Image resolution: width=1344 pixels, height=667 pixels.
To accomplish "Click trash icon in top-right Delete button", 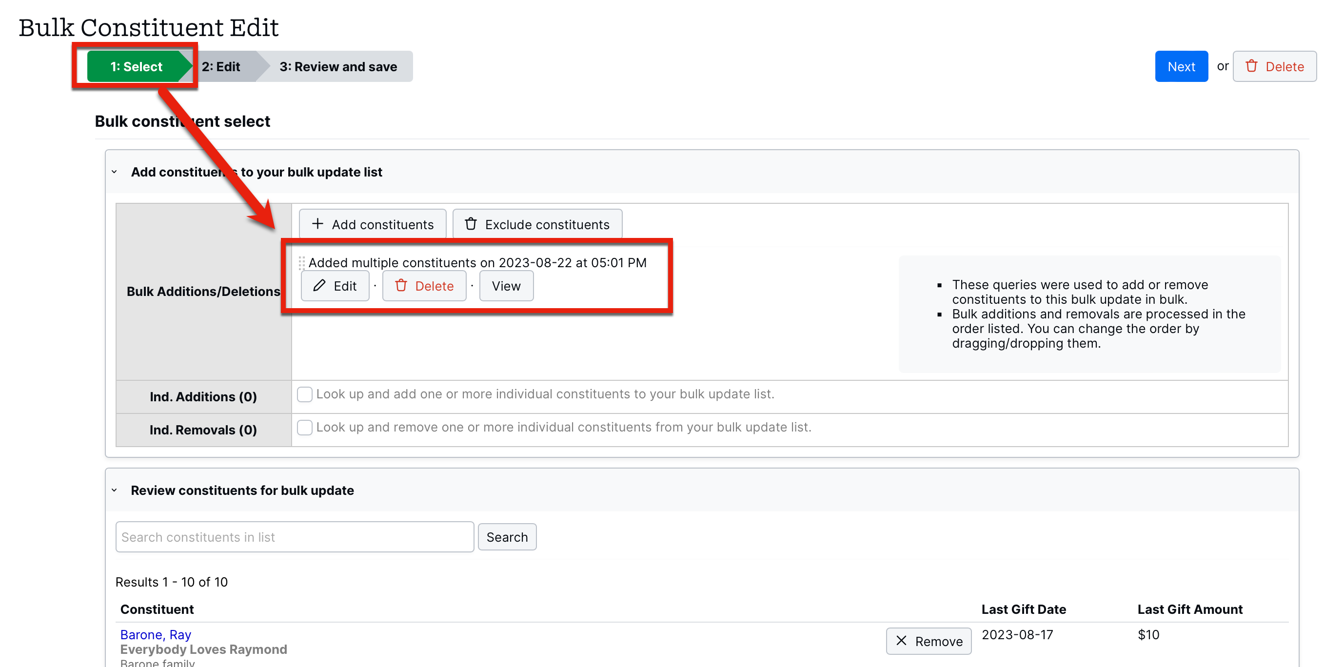I will [1251, 66].
